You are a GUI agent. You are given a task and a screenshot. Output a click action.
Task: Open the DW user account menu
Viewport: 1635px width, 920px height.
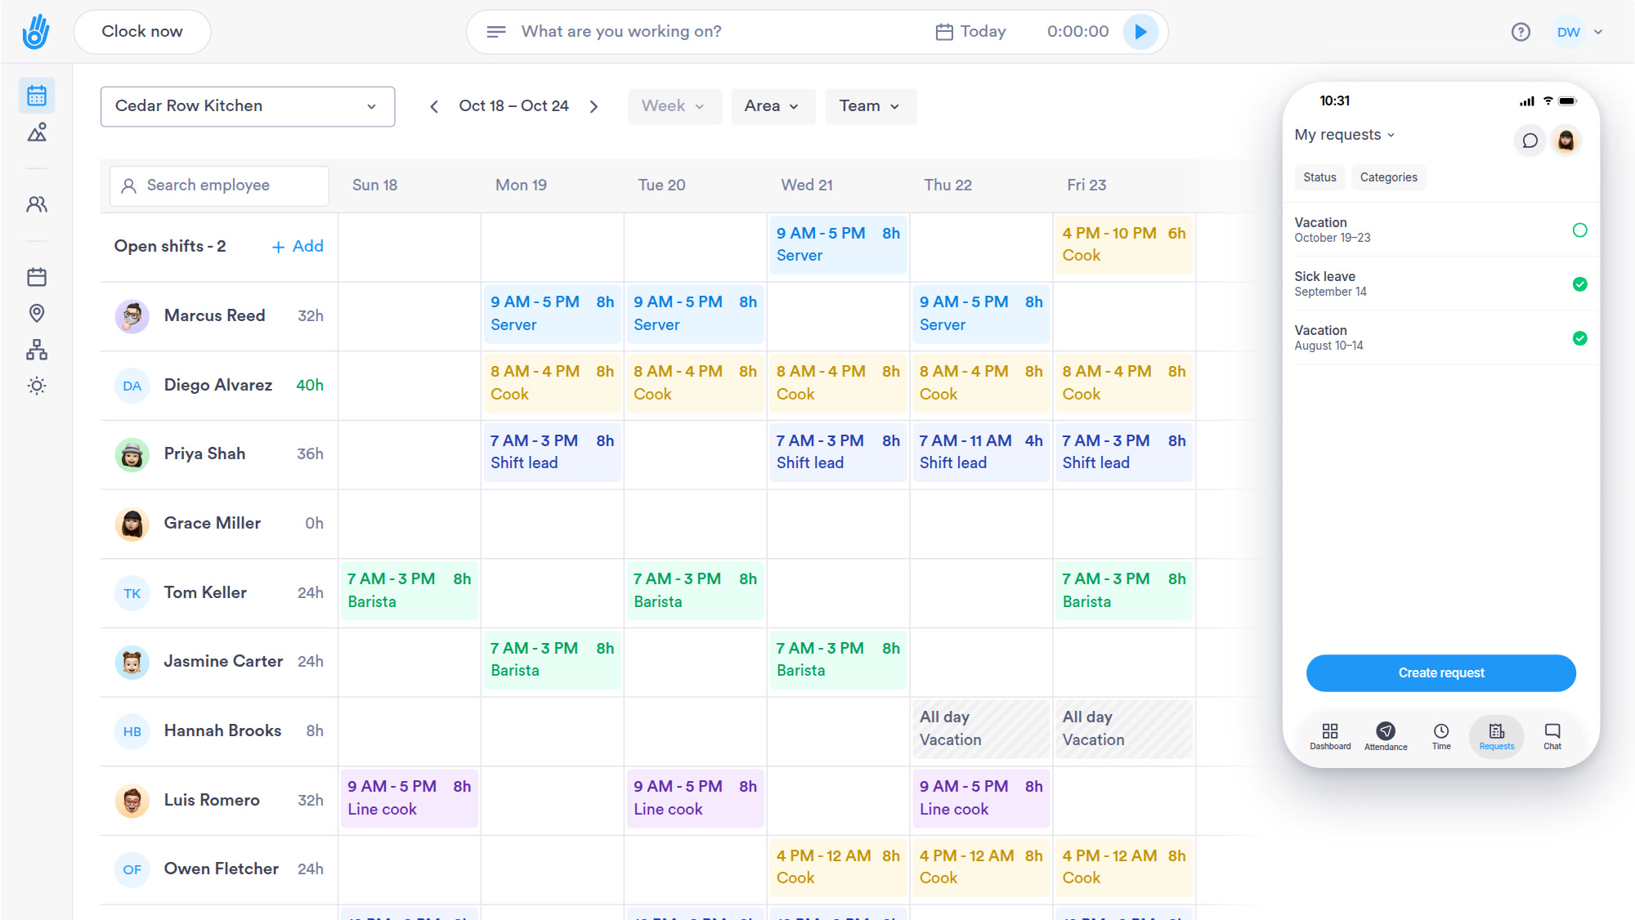pyautogui.click(x=1579, y=32)
